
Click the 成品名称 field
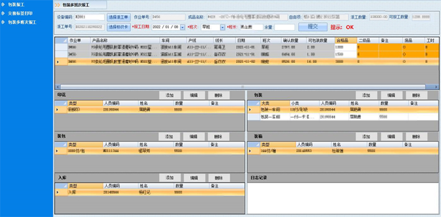pyautogui.click(x=247, y=17)
